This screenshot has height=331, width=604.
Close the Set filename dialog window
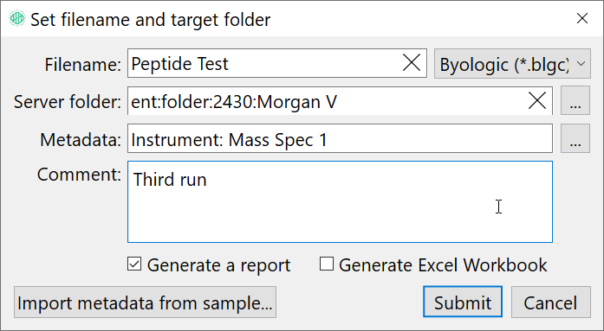[582, 18]
